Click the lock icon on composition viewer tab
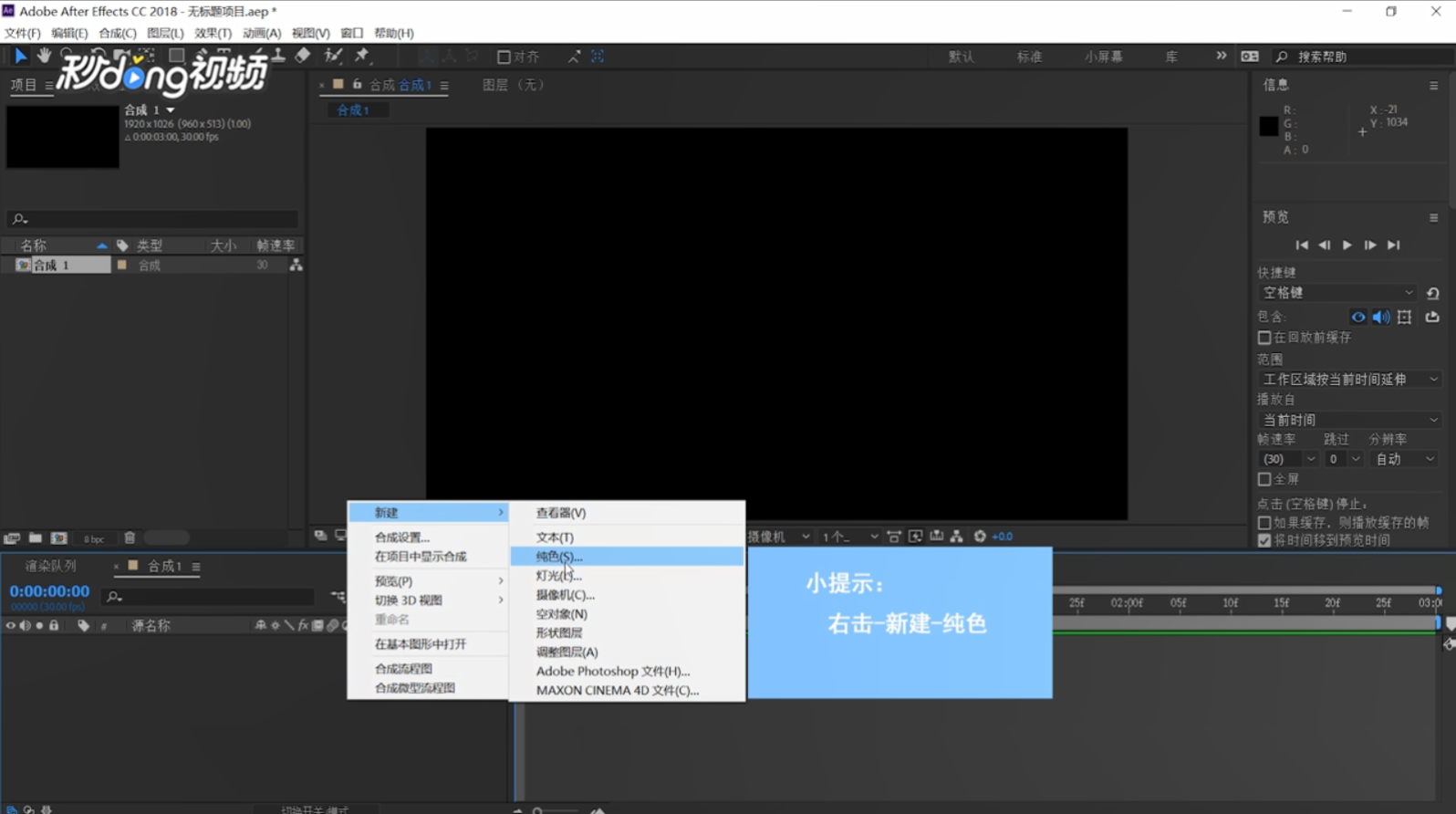This screenshot has height=814, width=1456. (357, 85)
